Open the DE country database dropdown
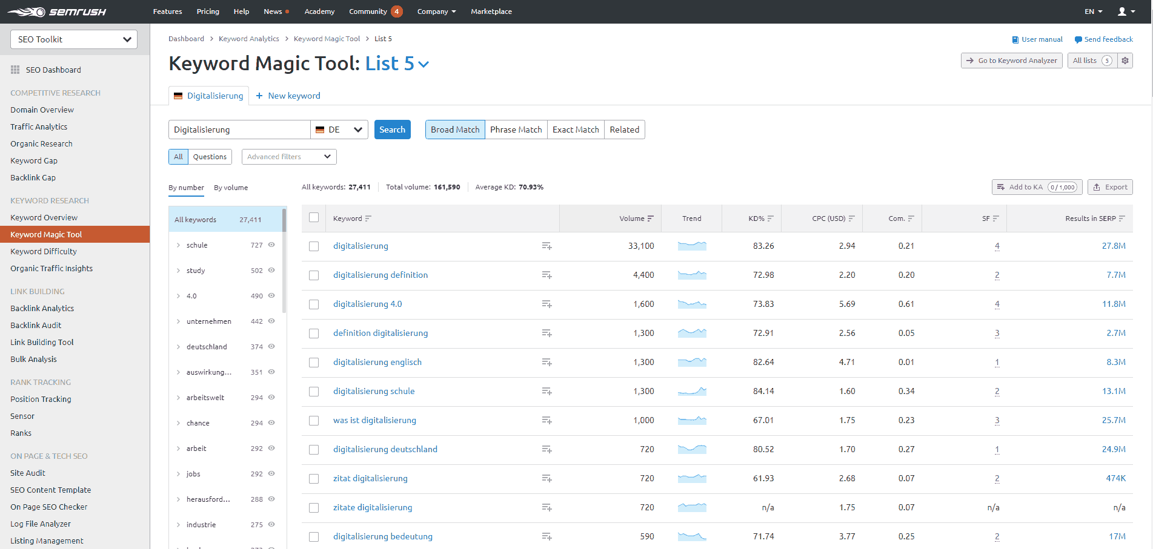This screenshot has height=549, width=1153. tap(339, 130)
